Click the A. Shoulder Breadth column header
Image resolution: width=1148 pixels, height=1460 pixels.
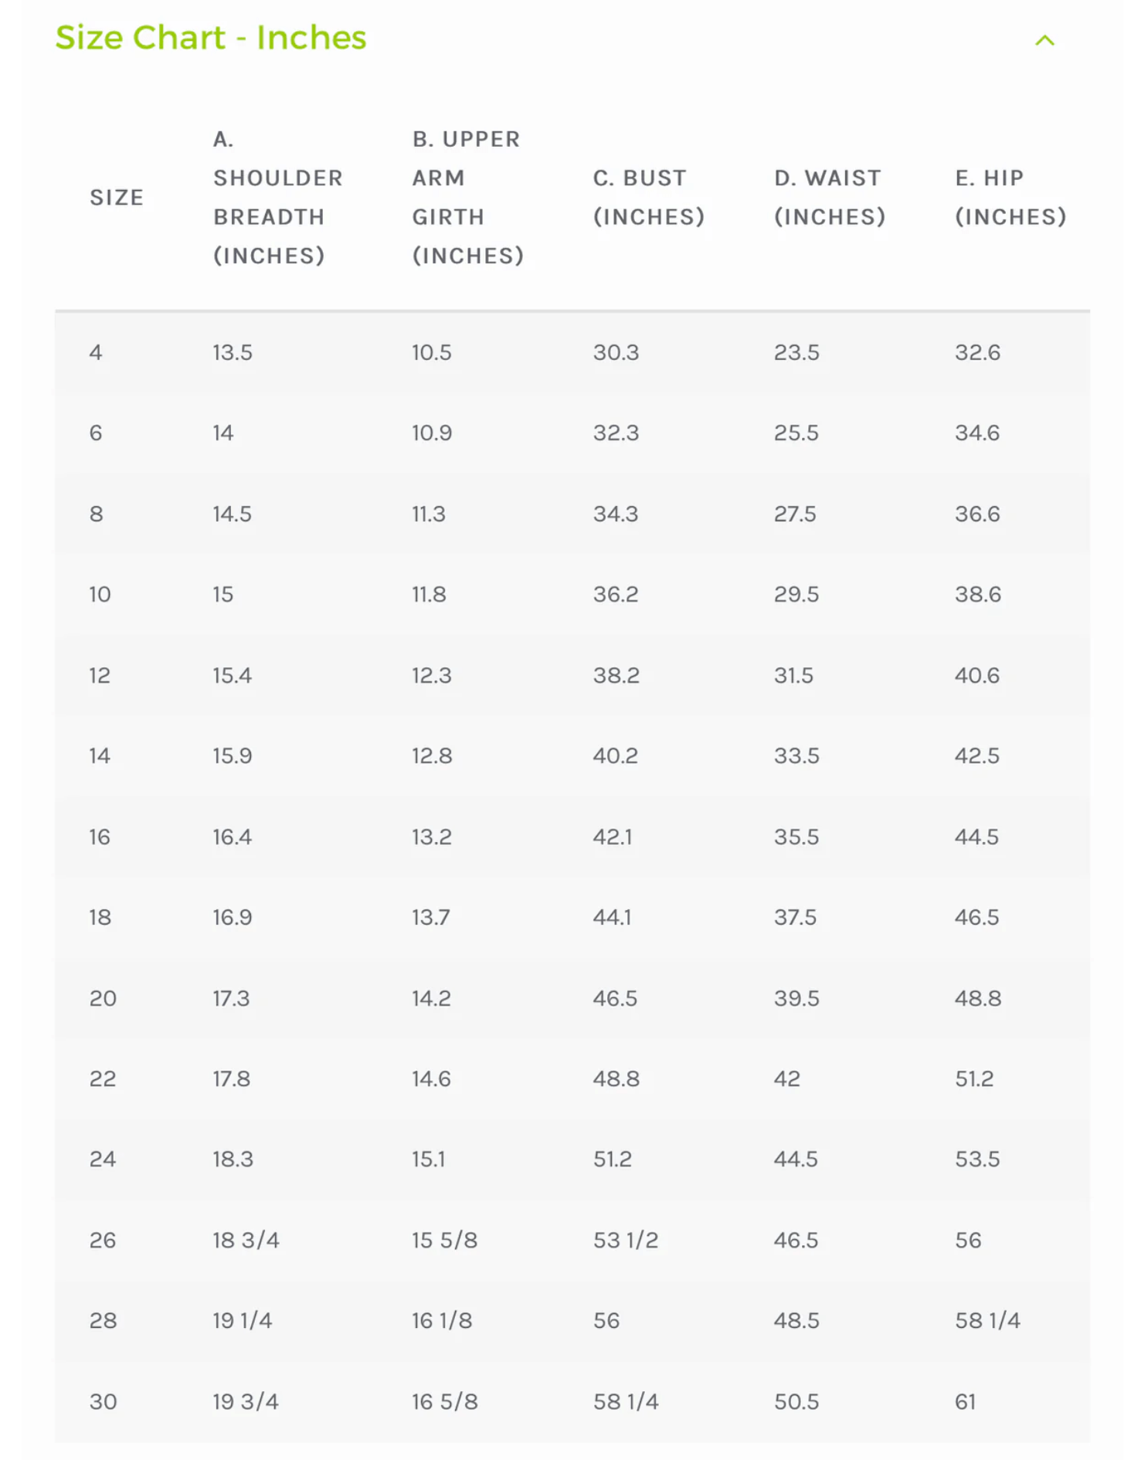[277, 198]
